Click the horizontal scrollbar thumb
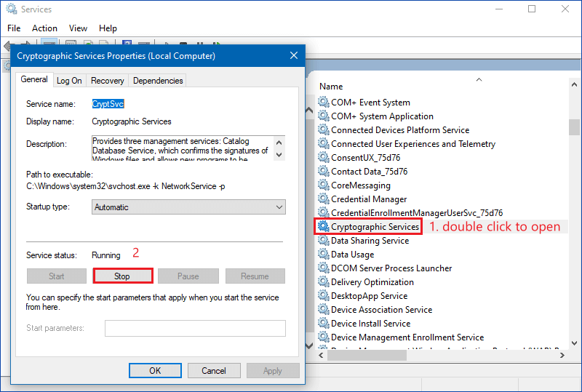582x392 pixels. click(x=367, y=355)
